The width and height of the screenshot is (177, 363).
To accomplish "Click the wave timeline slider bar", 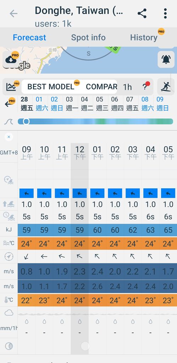I will coord(95,122).
